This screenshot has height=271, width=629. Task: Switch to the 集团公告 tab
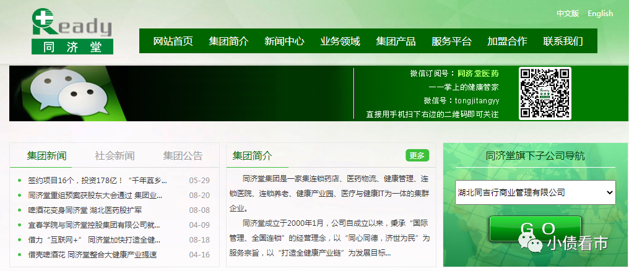pos(183,155)
